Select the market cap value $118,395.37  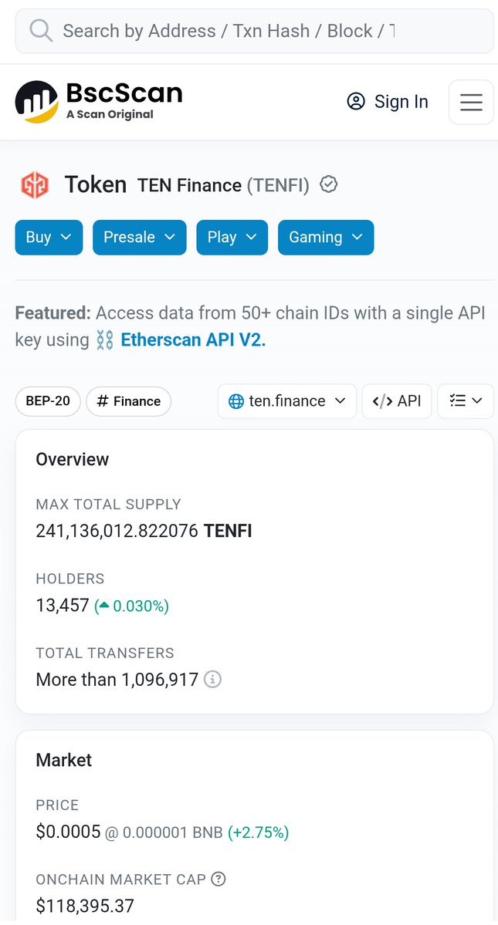click(85, 906)
